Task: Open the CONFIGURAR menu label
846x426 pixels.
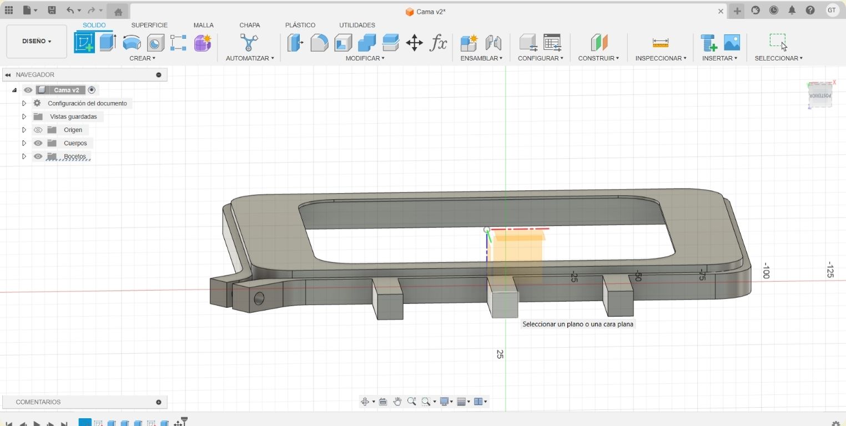Action: (x=541, y=58)
